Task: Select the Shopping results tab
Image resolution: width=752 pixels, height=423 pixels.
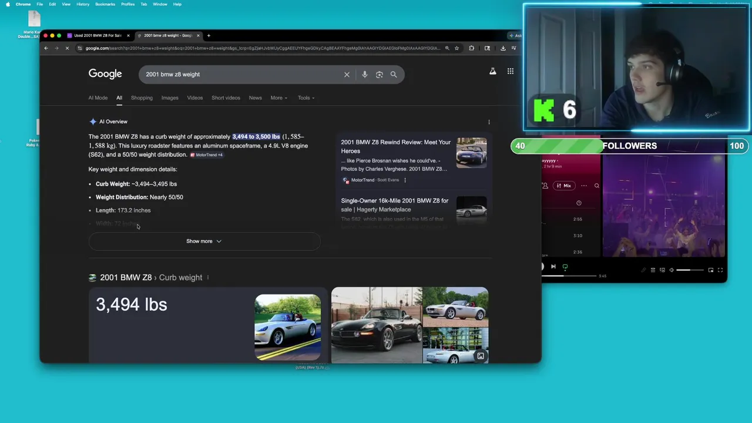Action: [142, 98]
